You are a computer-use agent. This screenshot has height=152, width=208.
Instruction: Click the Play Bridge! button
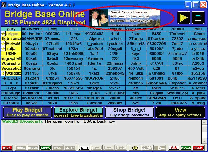[28, 113]
